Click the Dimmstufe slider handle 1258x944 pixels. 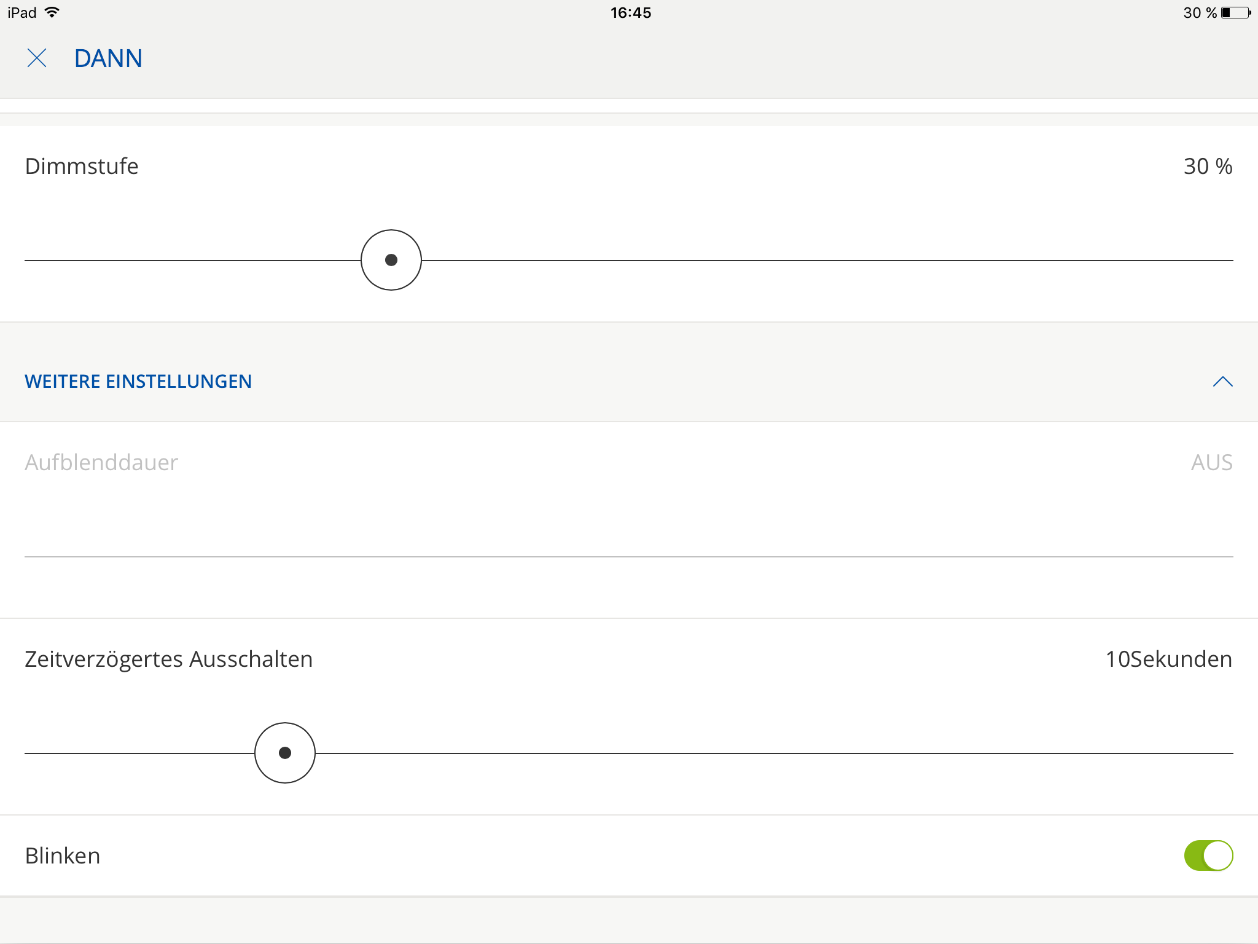click(x=391, y=260)
